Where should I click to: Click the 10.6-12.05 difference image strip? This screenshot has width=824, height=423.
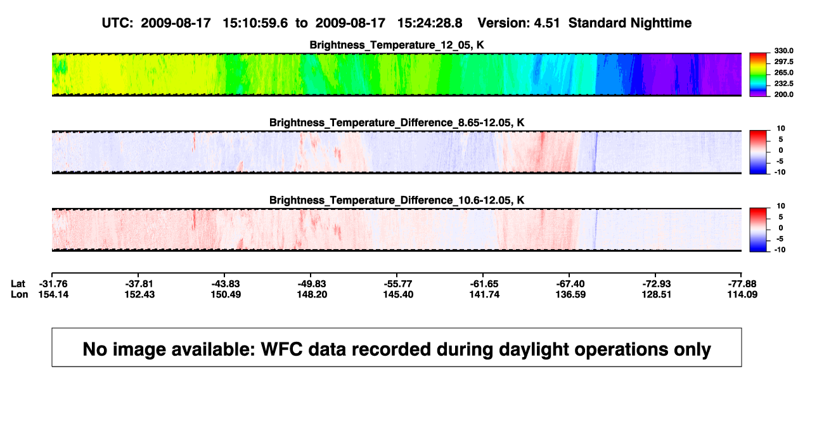point(396,230)
